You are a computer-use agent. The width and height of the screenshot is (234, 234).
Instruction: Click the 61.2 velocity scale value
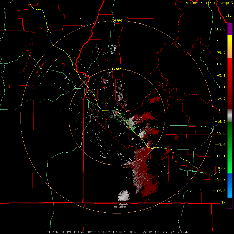click(221, 64)
